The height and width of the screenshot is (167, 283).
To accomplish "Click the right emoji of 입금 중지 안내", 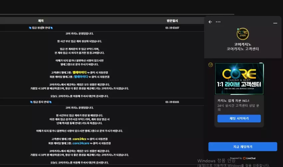I will point(50,102).
